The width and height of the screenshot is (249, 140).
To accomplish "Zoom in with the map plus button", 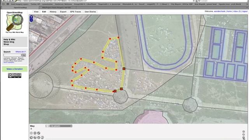I will click(x=31, y=17).
